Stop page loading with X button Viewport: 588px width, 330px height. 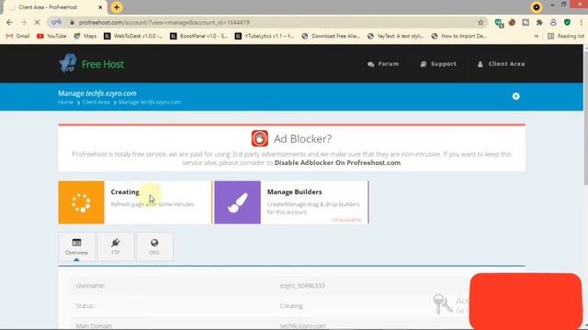[37, 22]
